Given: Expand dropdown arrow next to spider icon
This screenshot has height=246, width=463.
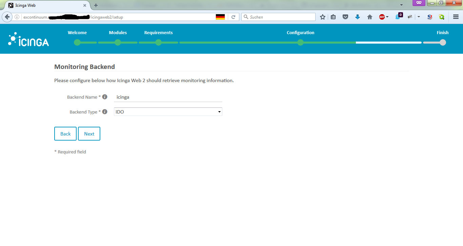Looking at the screenshot, I should click(x=419, y=17).
